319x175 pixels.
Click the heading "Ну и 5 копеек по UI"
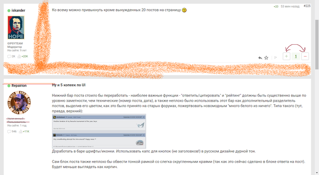(68, 85)
